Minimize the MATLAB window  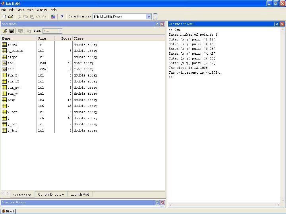pos(269,4)
